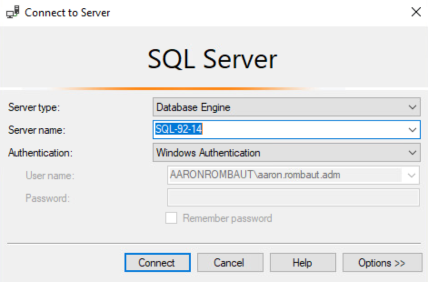Click the 'Connect to Server' title text

(x=67, y=12)
